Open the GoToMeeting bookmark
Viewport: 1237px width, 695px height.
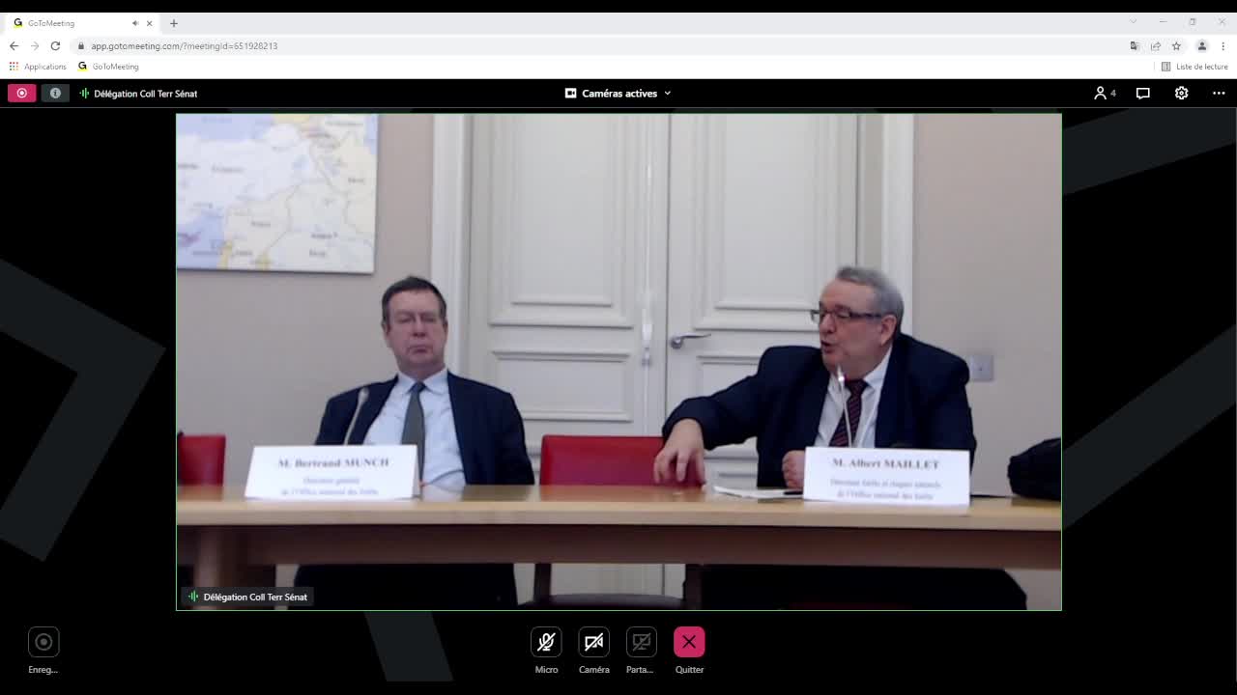click(x=108, y=67)
